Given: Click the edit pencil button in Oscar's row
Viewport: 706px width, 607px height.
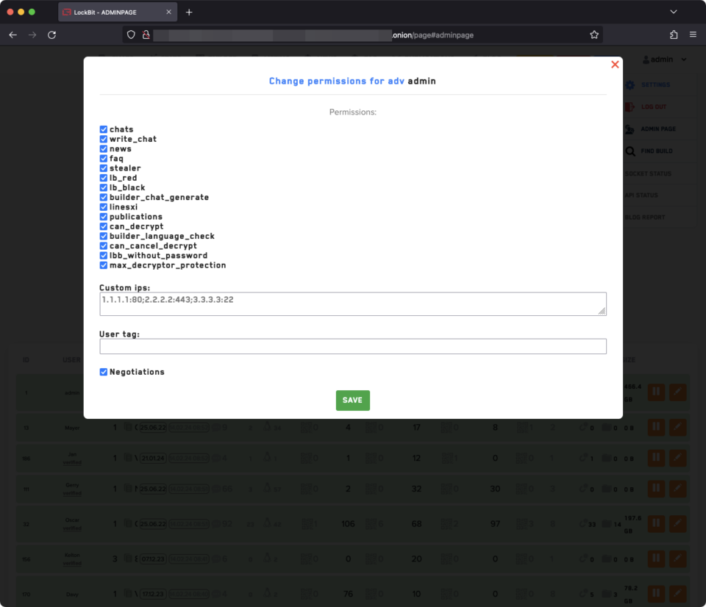Looking at the screenshot, I should pos(677,523).
